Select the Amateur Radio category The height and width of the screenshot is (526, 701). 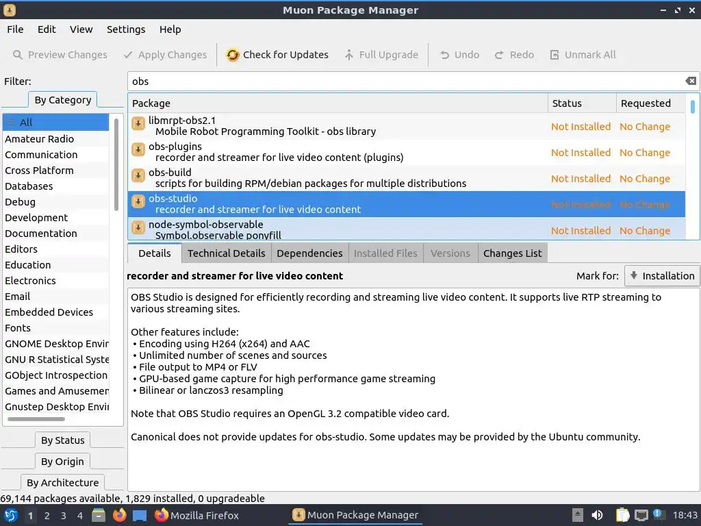pos(56,138)
